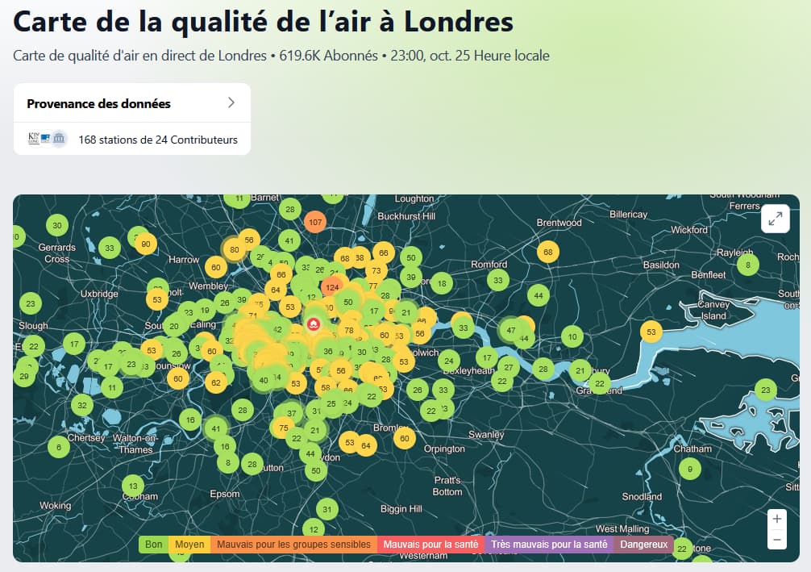The image size is (811, 572).
Task: Click the red home location marker
Action: pyautogui.click(x=314, y=324)
